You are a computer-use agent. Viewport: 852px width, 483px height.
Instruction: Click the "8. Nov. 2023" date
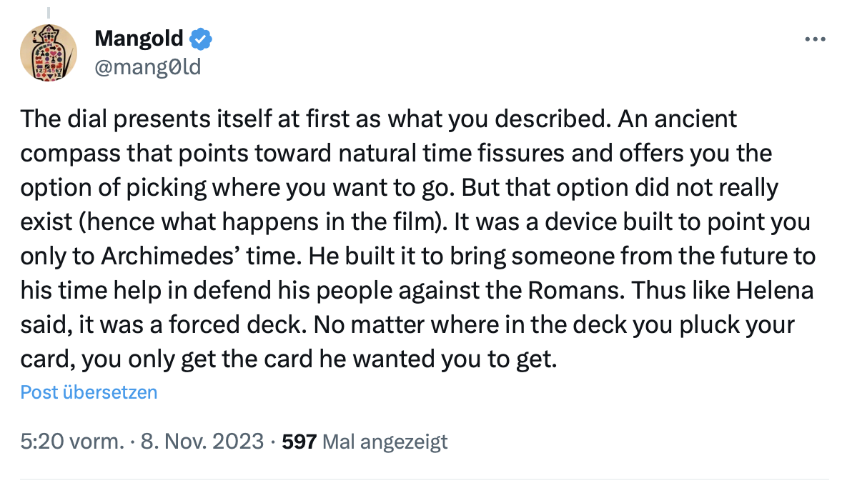coord(202,442)
